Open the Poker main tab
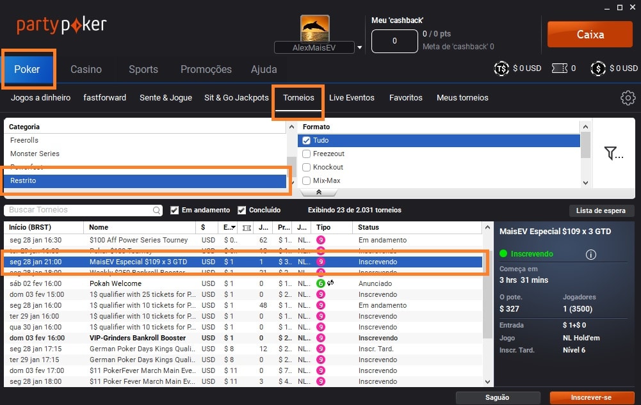The image size is (641, 405). point(27,69)
